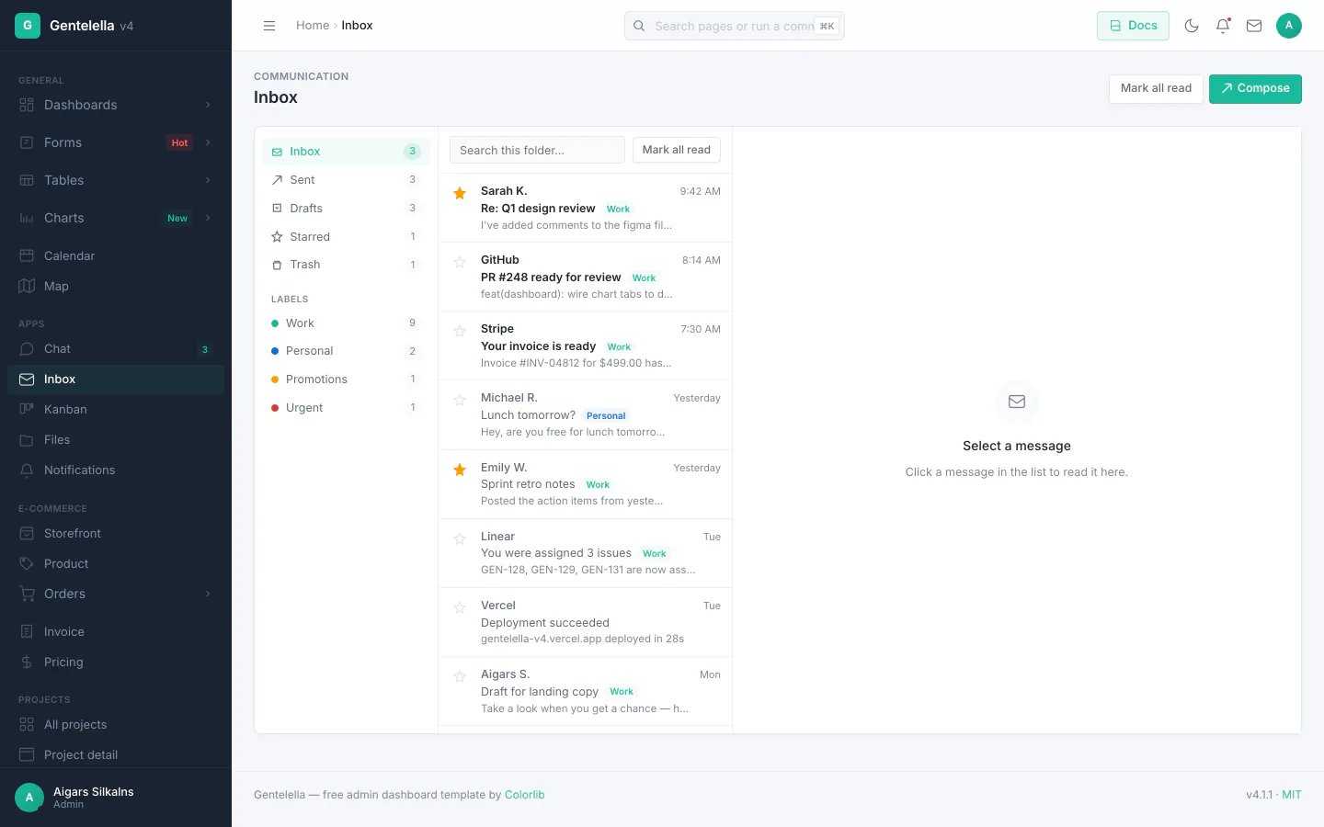Star the Linear assigned issues message
This screenshot has height=827, width=1324.
tap(460, 538)
